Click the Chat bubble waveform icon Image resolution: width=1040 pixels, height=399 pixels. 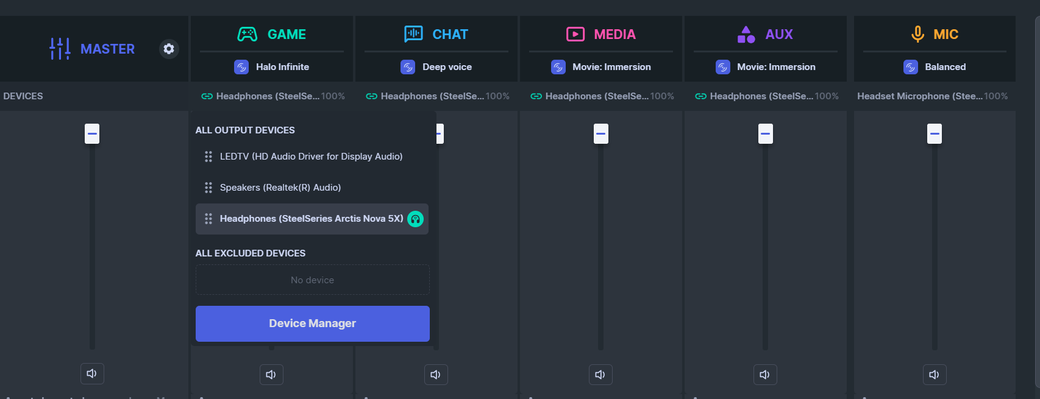click(x=413, y=34)
